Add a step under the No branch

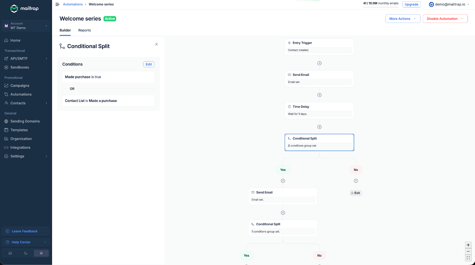(356, 181)
